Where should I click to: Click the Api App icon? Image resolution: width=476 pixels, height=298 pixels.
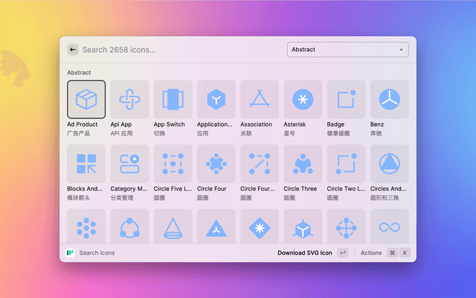pos(129,99)
